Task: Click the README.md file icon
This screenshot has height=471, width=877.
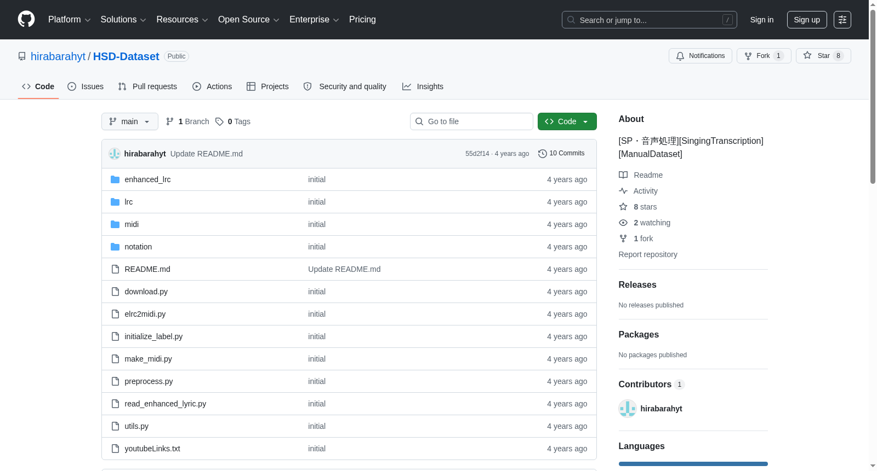Action: (115, 269)
